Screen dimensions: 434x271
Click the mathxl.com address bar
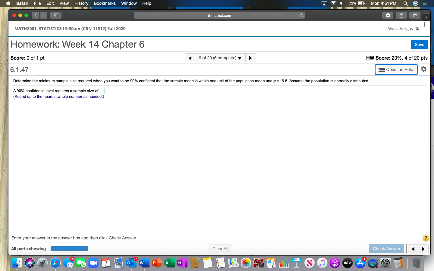point(219,15)
